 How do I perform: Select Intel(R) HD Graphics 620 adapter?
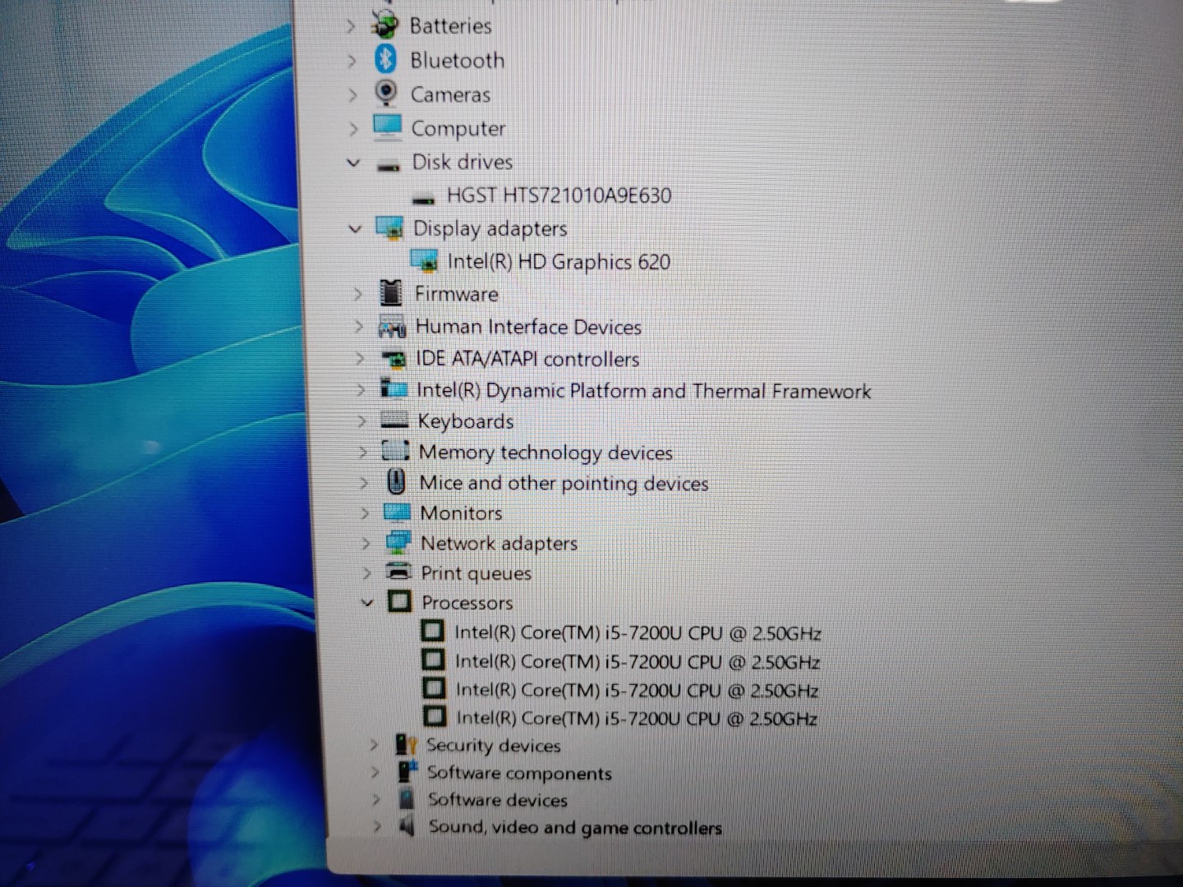coord(559,262)
